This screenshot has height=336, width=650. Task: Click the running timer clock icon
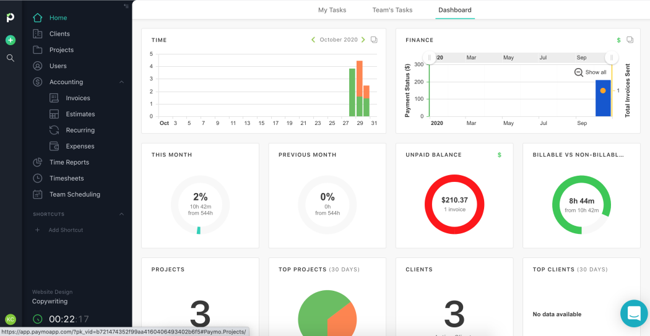tap(38, 319)
